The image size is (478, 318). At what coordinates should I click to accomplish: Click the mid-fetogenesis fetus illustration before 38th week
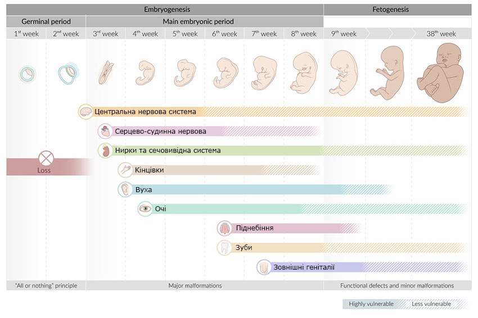coord(387,73)
